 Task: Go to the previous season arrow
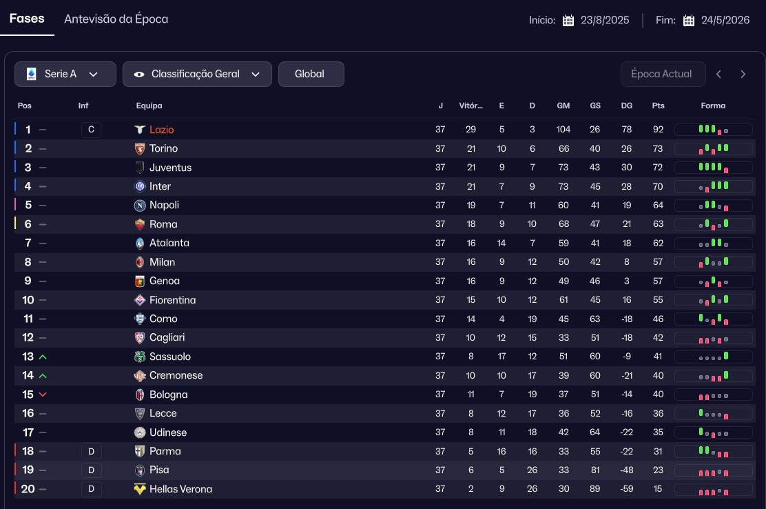pos(718,74)
